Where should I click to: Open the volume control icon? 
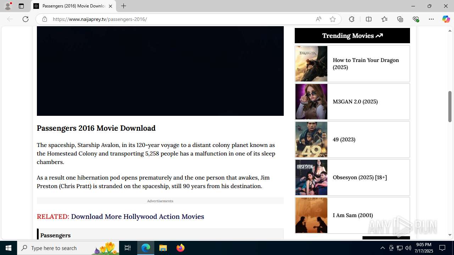[408, 248]
